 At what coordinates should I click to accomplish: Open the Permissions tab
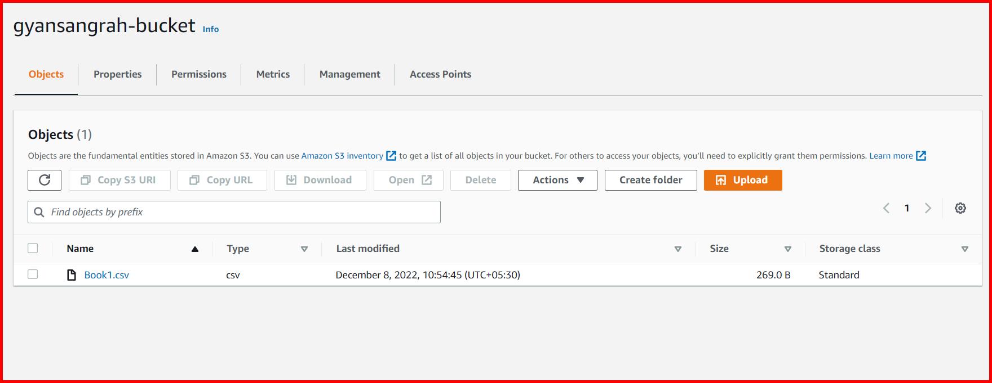[x=199, y=74]
